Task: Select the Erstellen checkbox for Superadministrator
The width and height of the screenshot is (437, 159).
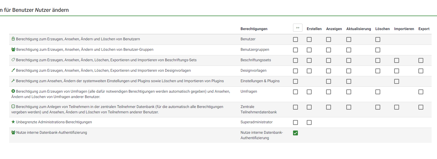Action: (309, 122)
